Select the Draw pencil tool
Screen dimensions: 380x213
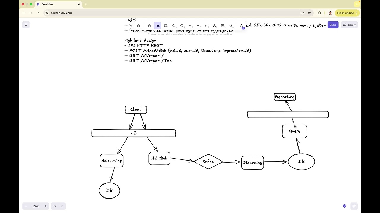pyautogui.click(x=206, y=26)
